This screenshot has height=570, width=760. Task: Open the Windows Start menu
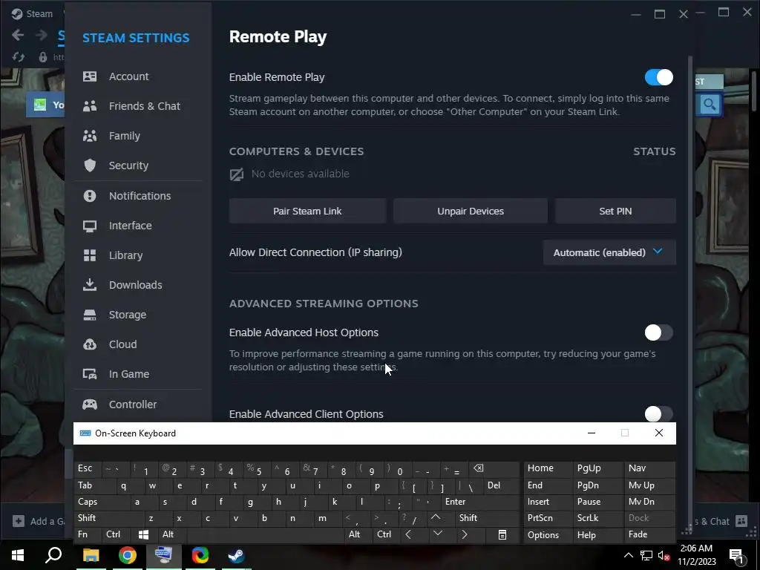pyautogui.click(x=18, y=555)
